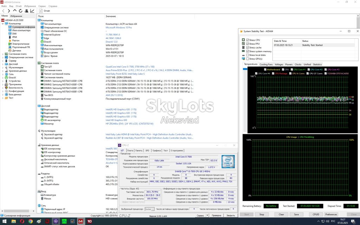Go up one level in AIDA64 toolbar

coord(15,11)
